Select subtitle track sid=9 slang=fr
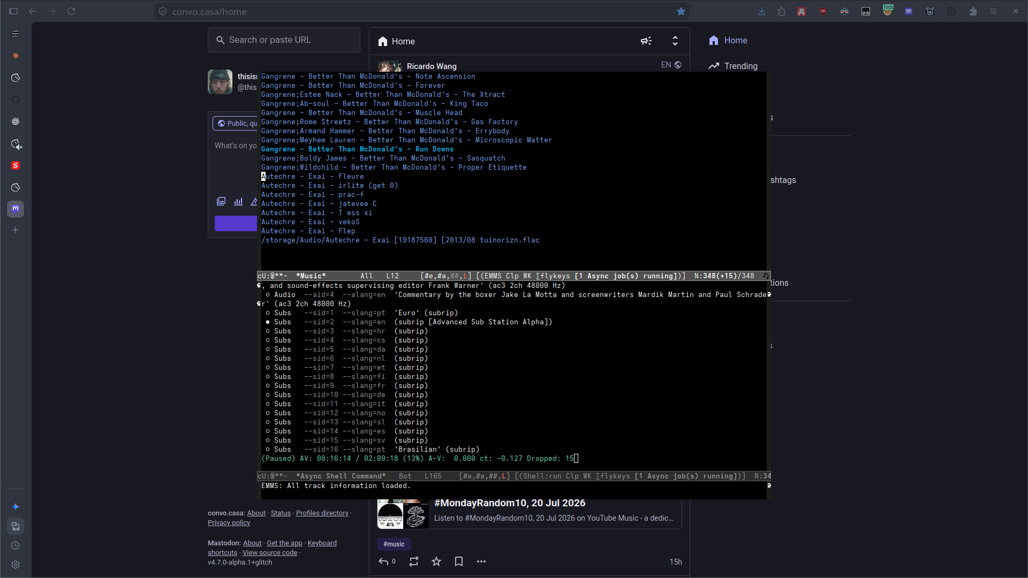This screenshot has height=578, width=1028. pos(346,386)
